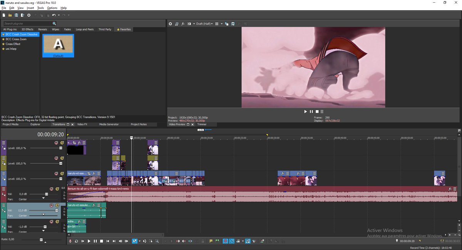Solo audio track 5
The height and width of the screenshot is (250, 462).
(x=57, y=205)
